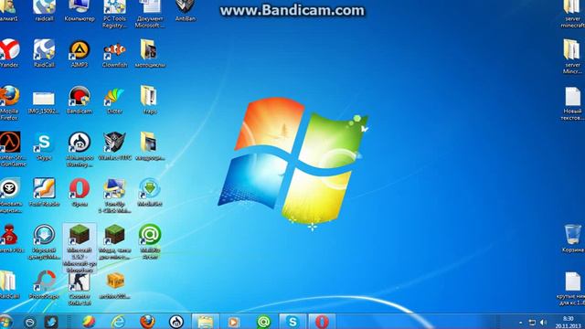Launch the Foxit Reader shortcut

click(x=44, y=192)
